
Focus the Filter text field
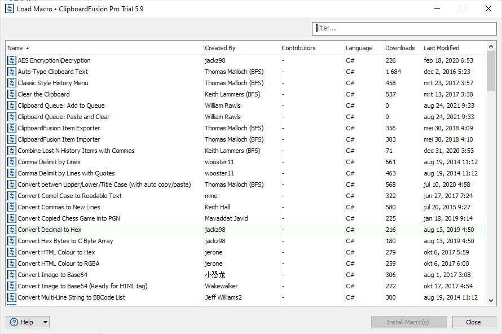404,29
